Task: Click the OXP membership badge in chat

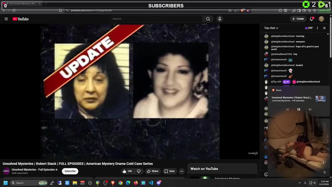Action: pos(309,28)
